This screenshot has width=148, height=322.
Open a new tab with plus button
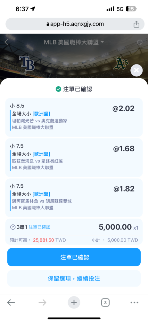[x=74, y=302]
